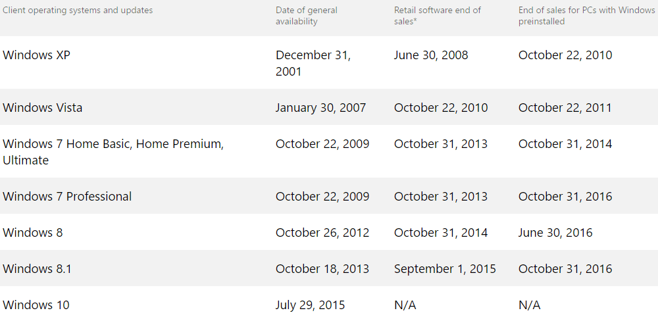Click the "Client operating systems and updates" column header
Screen dimensions: 658x319
[x=78, y=11]
